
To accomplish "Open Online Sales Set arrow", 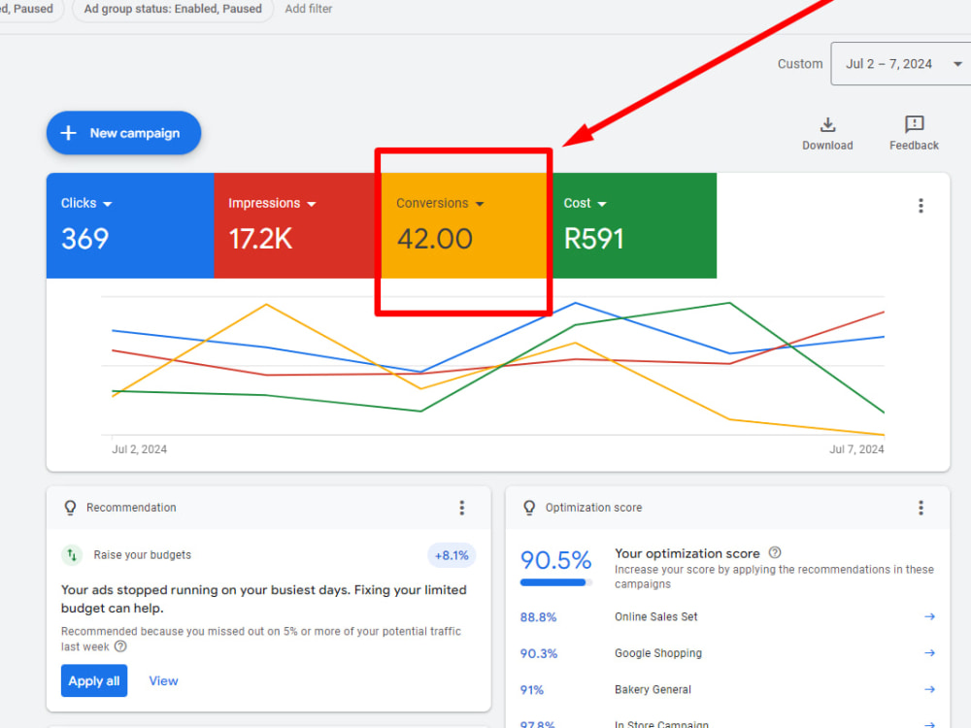I will 929,616.
